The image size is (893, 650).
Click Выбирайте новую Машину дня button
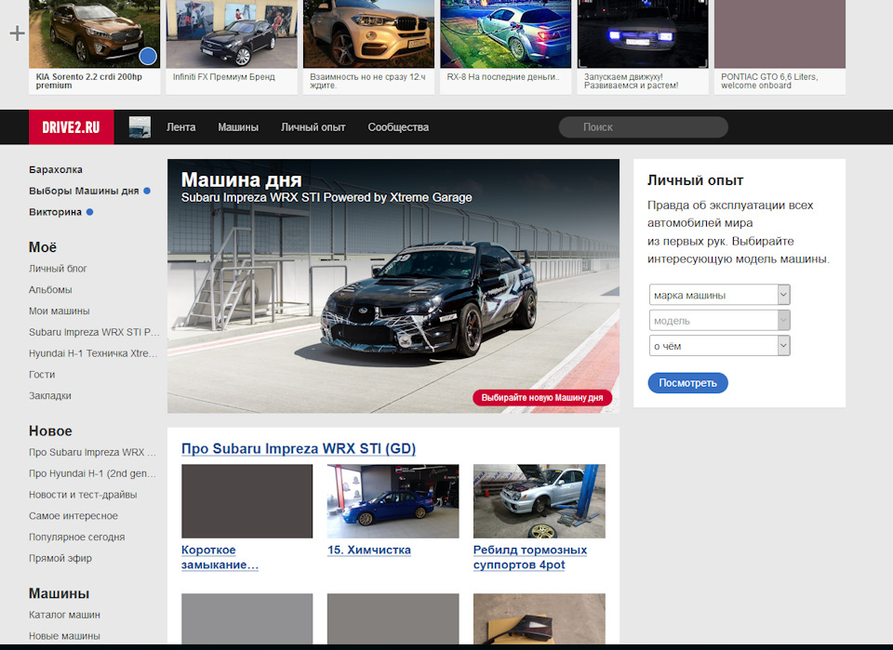(542, 397)
